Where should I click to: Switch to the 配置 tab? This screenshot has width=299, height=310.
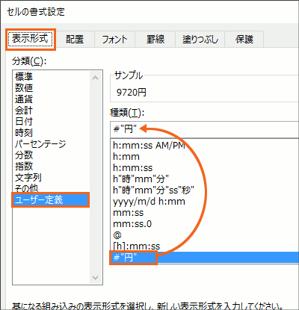tap(75, 40)
